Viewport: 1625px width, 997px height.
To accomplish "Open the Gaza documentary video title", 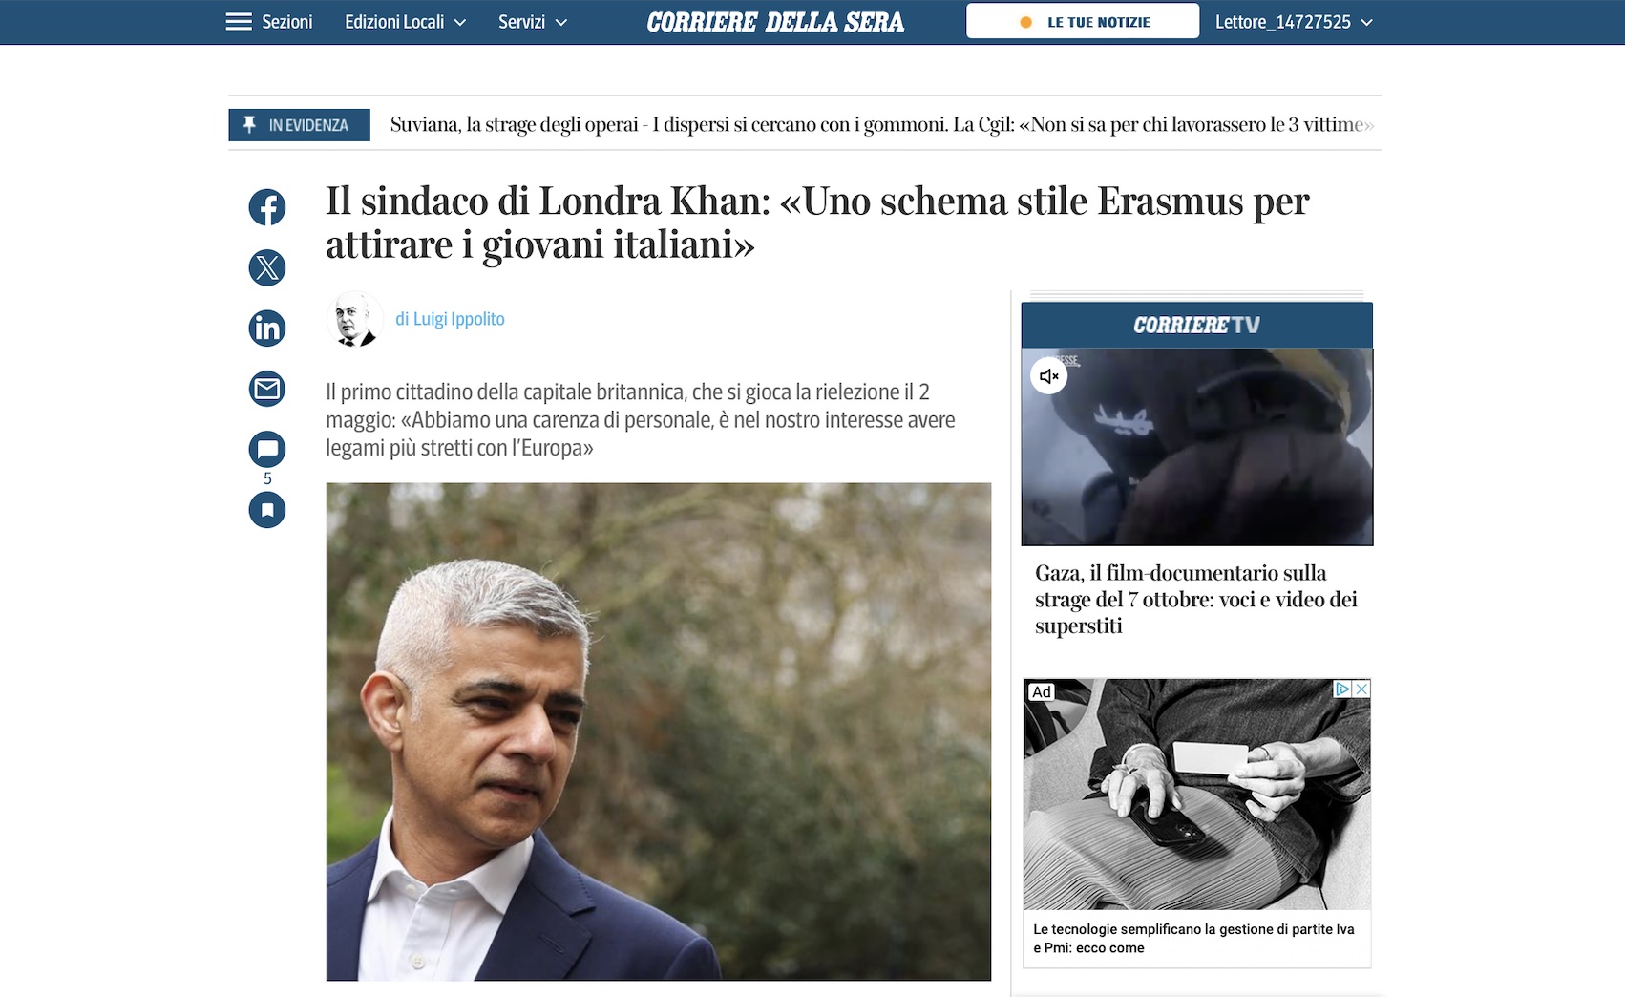I will click(x=1195, y=599).
